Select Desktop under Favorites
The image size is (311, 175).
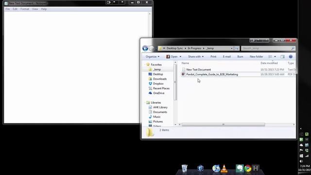point(158,74)
